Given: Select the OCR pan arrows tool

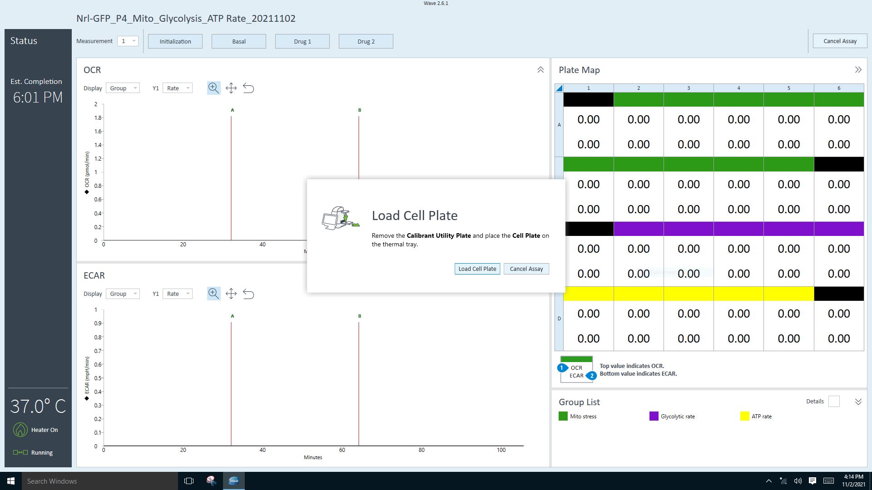Looking at the screenshot, I should pyautogui.click(x=231, y=88).
